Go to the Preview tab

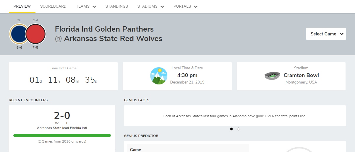(x=22, y=6)
